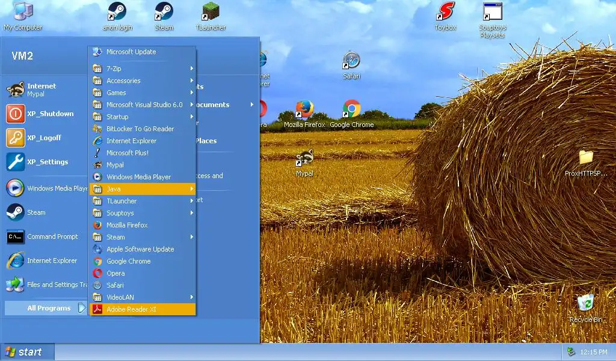This screenshot has width=616, height=361.
Task: Click the Safari desktop shortcut
Action: (x=351, y=65)
